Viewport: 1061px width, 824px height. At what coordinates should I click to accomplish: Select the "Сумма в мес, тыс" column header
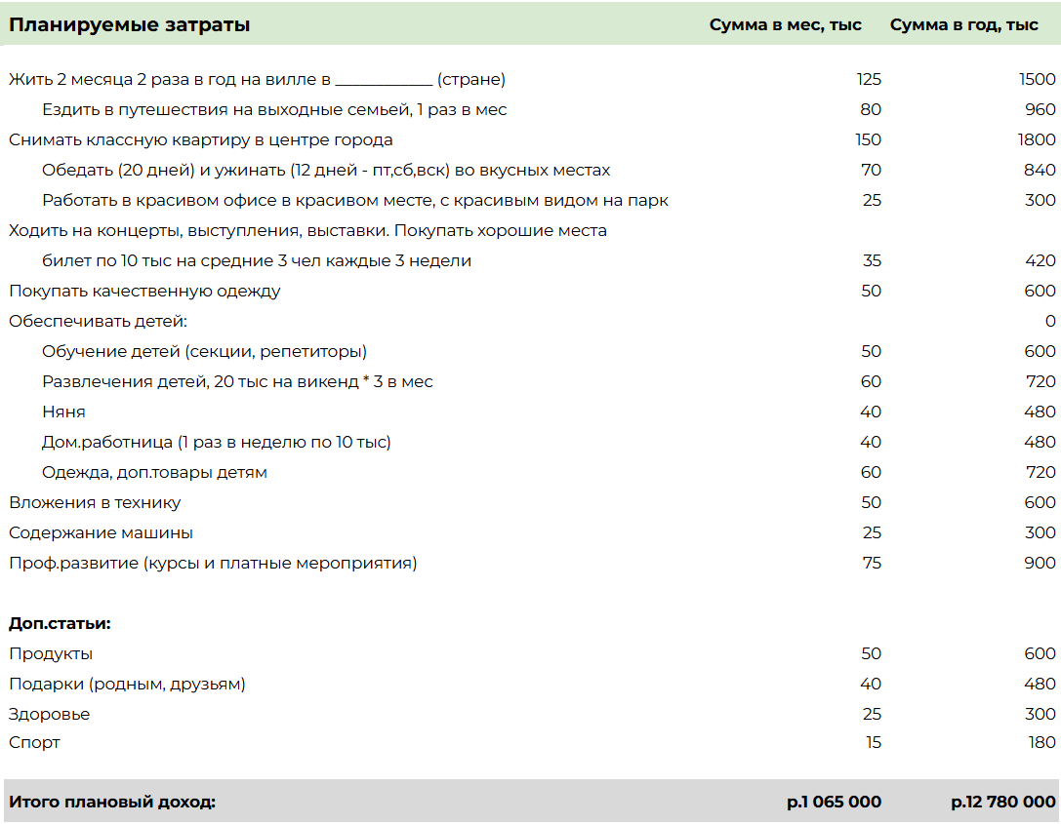click(785, 25)
